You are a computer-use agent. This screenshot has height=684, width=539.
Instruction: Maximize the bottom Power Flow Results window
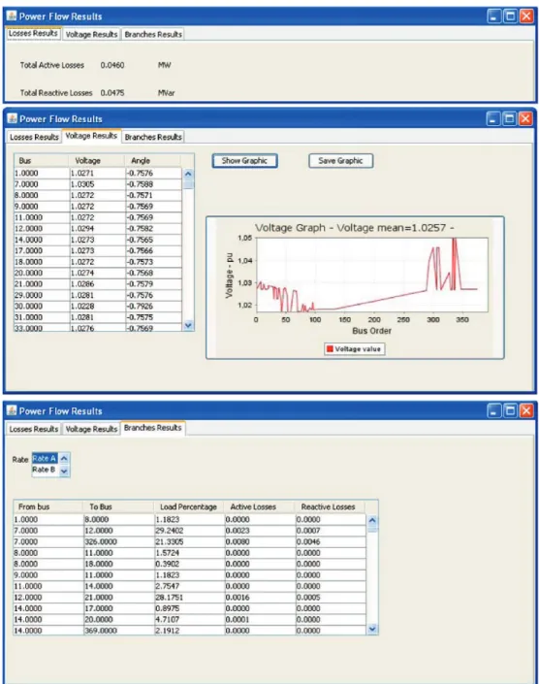[510, 410]
